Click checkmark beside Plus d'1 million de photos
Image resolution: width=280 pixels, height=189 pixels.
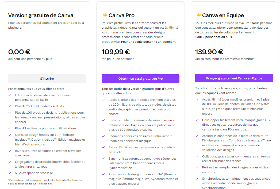pos(10,128)
